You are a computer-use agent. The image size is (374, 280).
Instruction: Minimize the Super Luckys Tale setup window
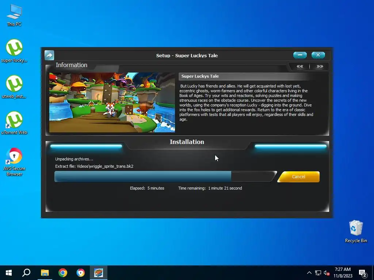300,55
